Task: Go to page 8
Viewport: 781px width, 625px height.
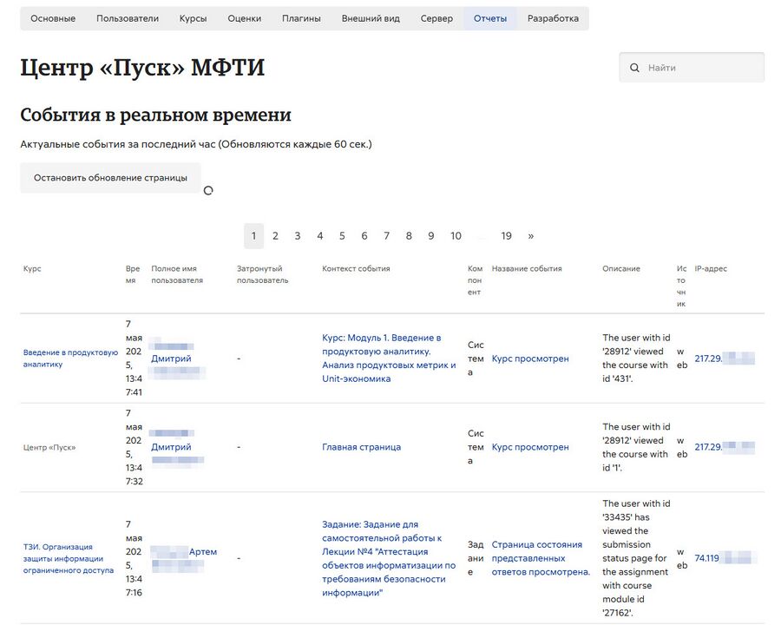Action: [409, 236]
